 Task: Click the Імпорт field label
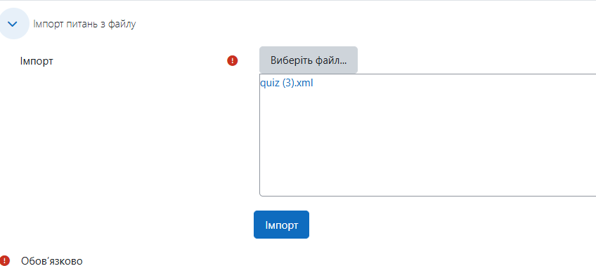37,61
